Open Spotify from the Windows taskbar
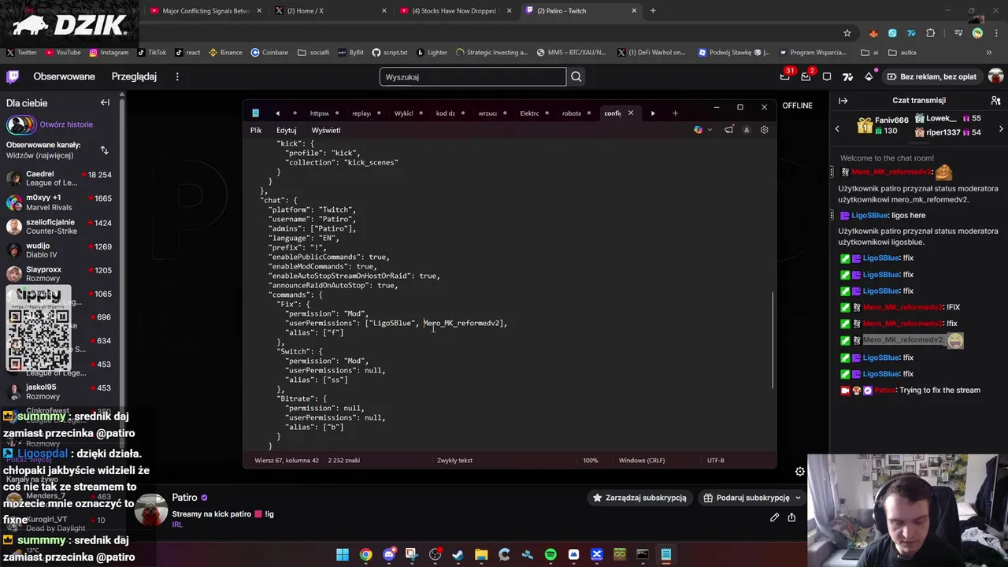The image size is (1008, 567). click(x=550, y=554)
